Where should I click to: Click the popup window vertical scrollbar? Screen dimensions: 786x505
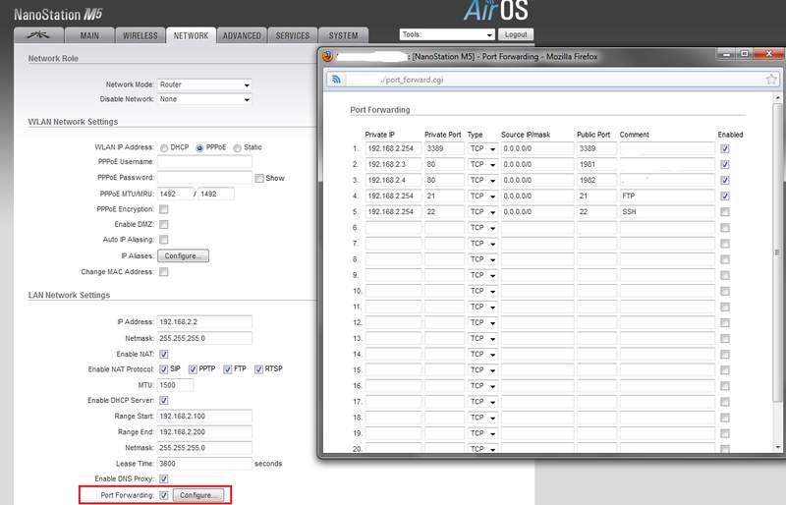(x=777, y=253)
